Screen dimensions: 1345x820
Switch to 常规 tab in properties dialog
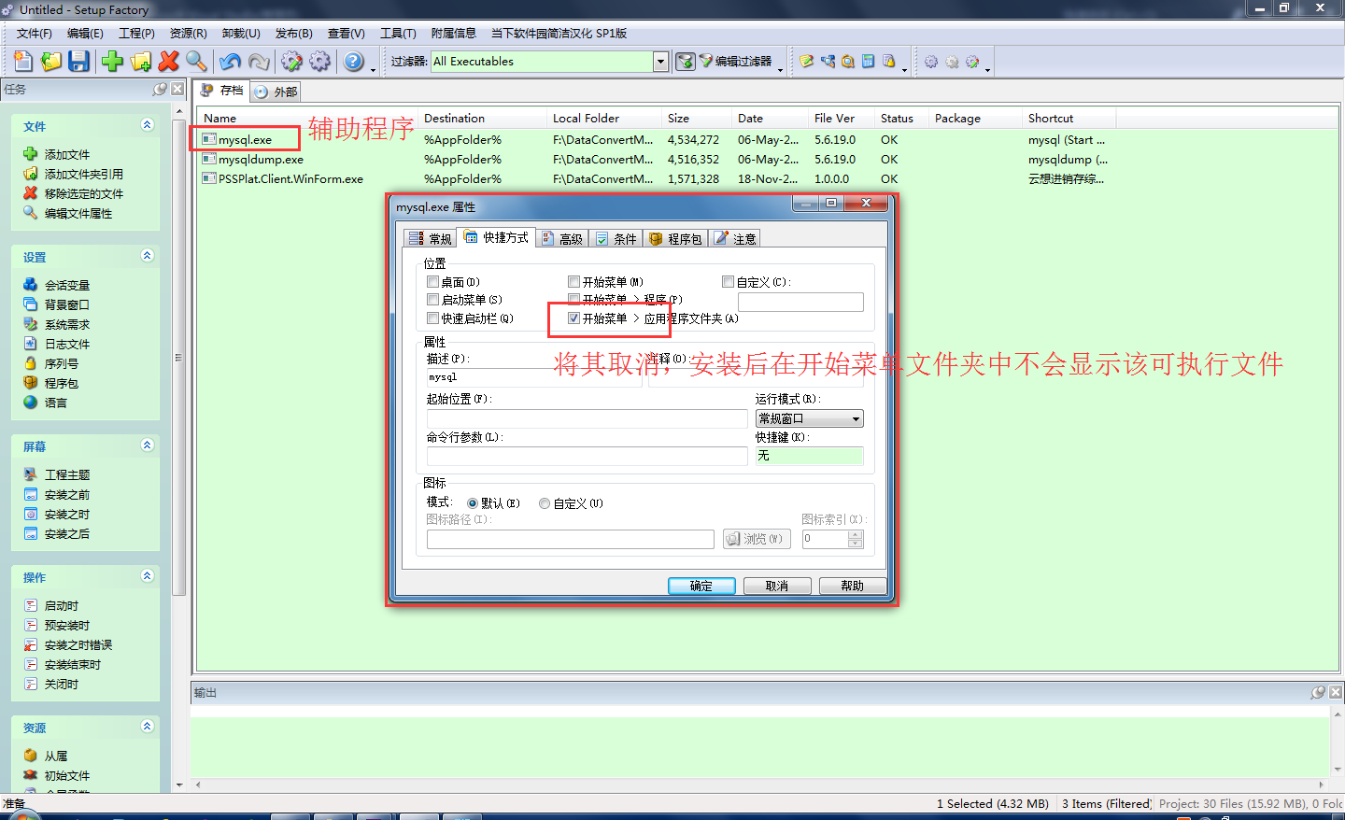pyautogui.click(x=431, y=239)
